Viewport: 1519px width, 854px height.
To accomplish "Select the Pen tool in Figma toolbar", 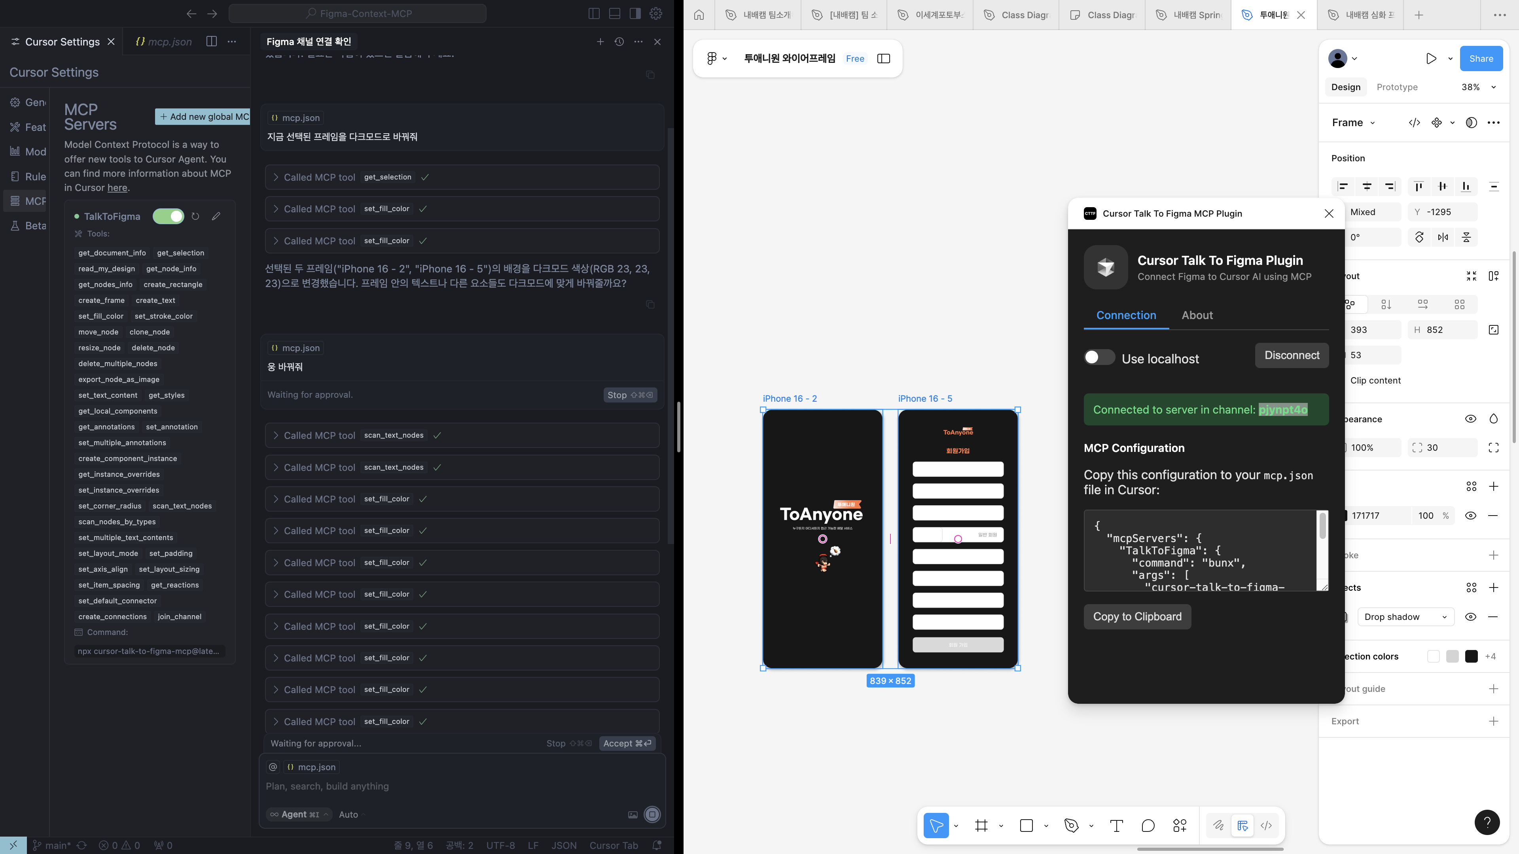I will (1072, 826).
